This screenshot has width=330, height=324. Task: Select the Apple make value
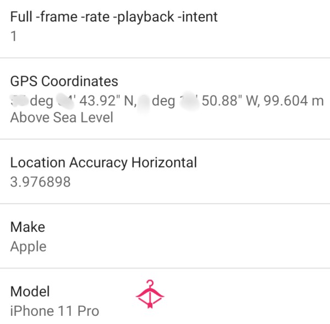29,247
